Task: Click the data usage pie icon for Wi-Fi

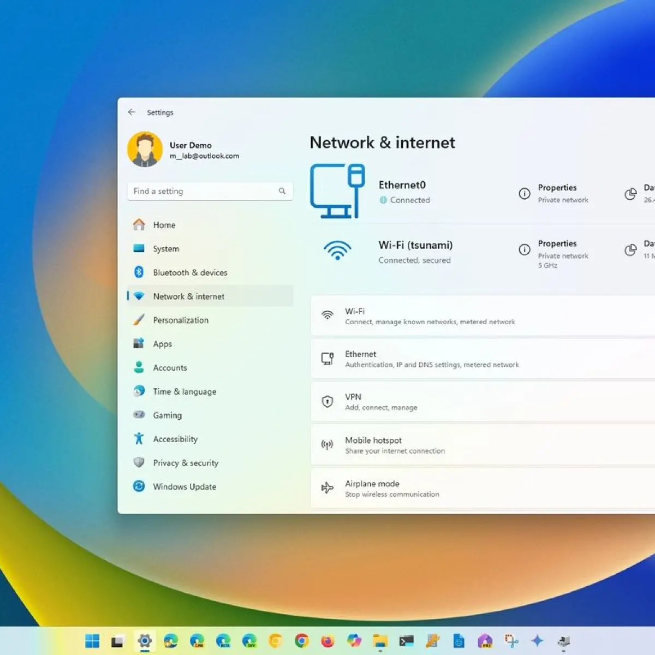Action: point(630,250)
